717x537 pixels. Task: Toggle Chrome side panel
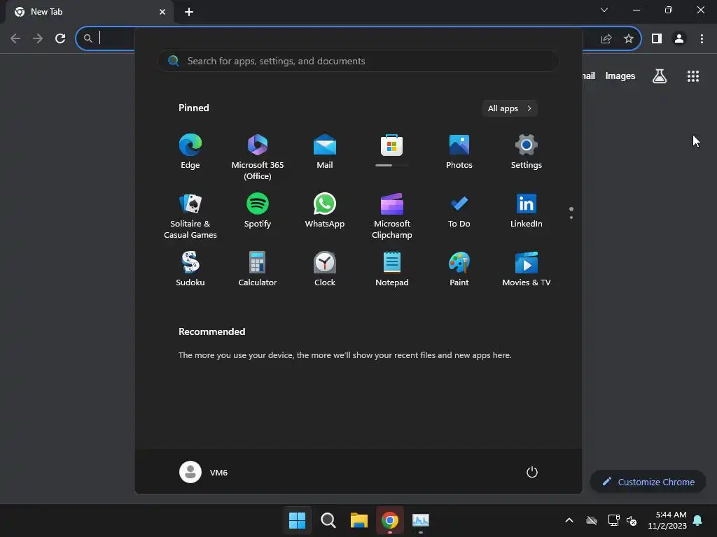(x=657, y=39)
